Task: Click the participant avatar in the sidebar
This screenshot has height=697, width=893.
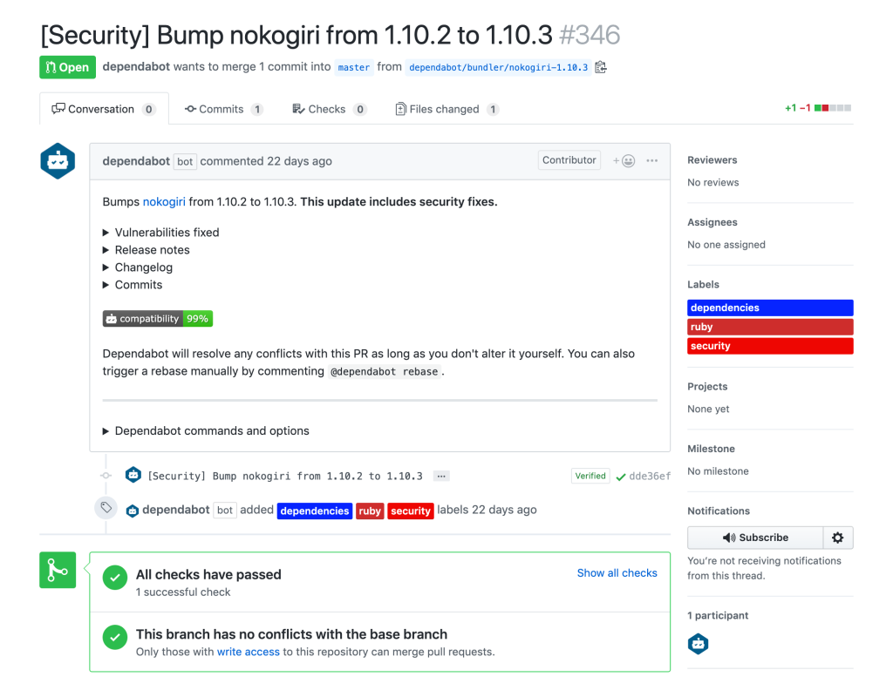Action: click(x=698, y=644)
